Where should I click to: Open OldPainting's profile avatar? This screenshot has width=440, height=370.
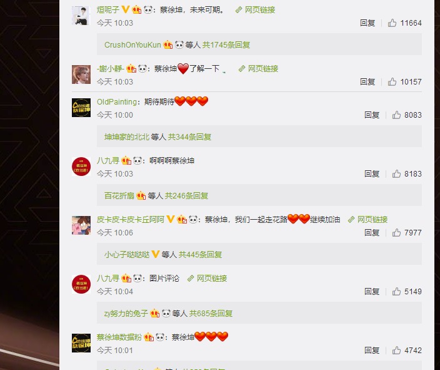tap(81, 108)
